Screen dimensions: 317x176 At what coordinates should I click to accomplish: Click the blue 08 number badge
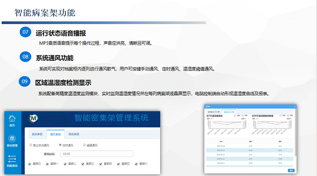25,57
